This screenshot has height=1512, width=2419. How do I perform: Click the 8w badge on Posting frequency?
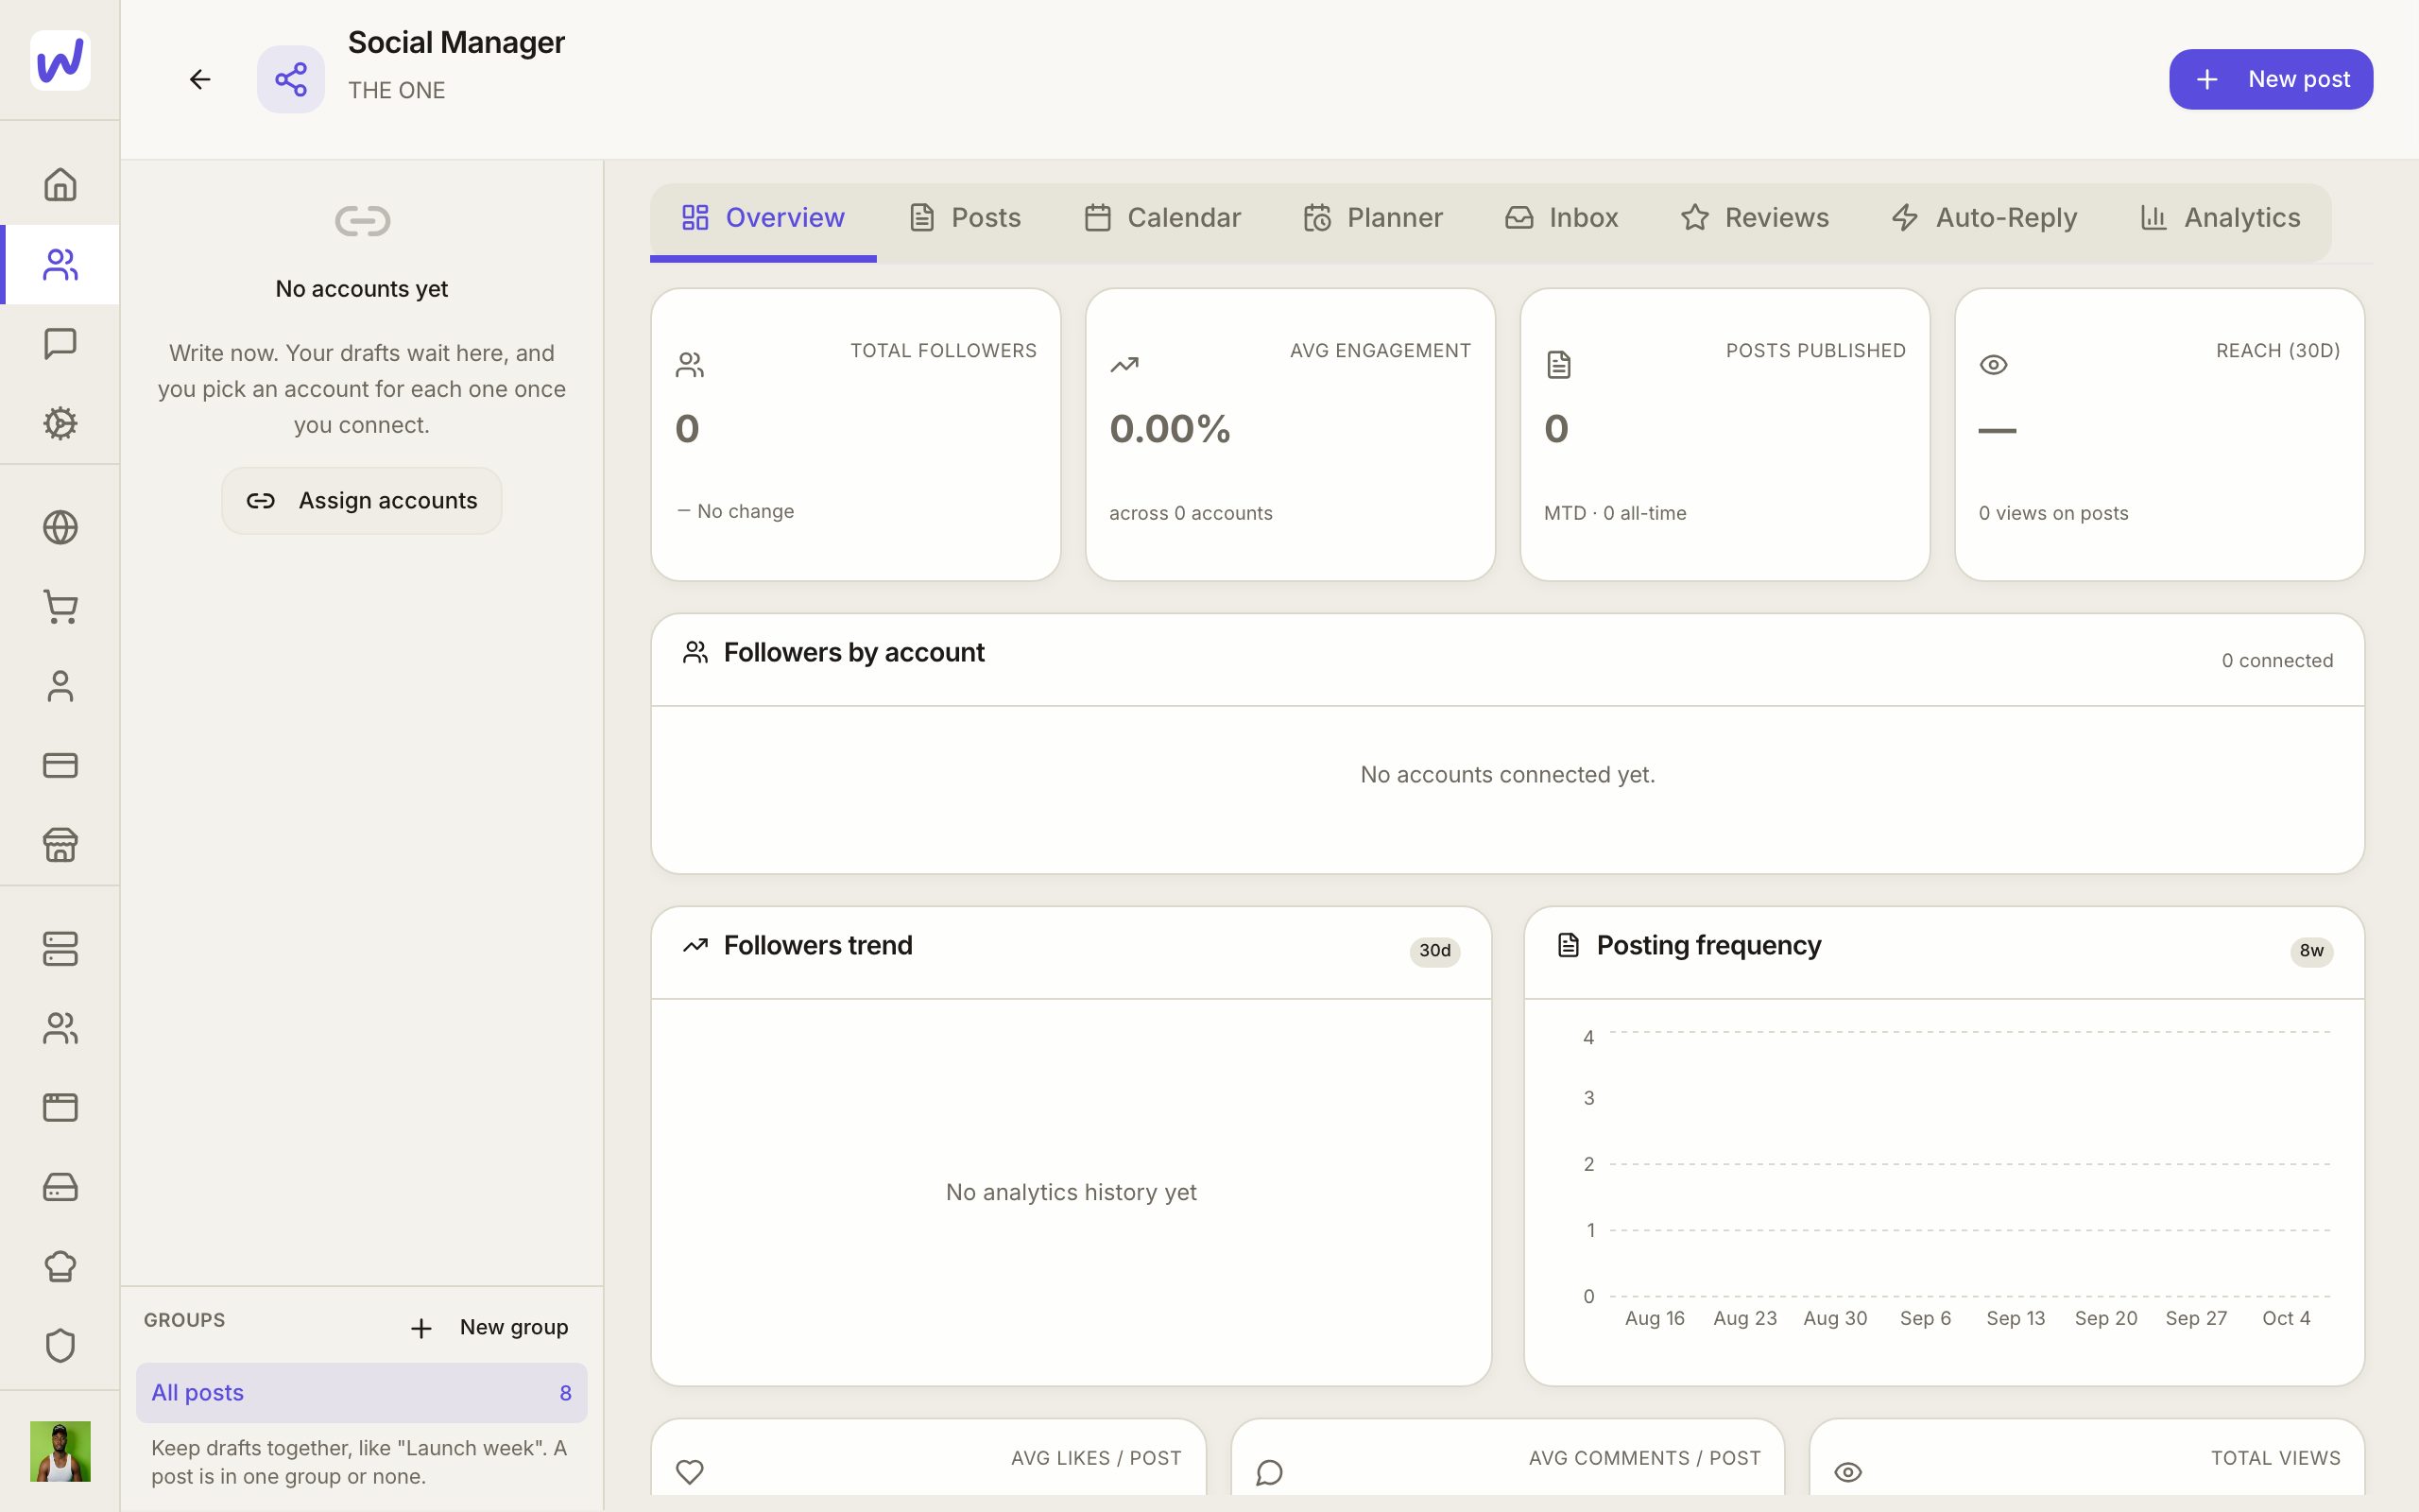point(2311,951)
